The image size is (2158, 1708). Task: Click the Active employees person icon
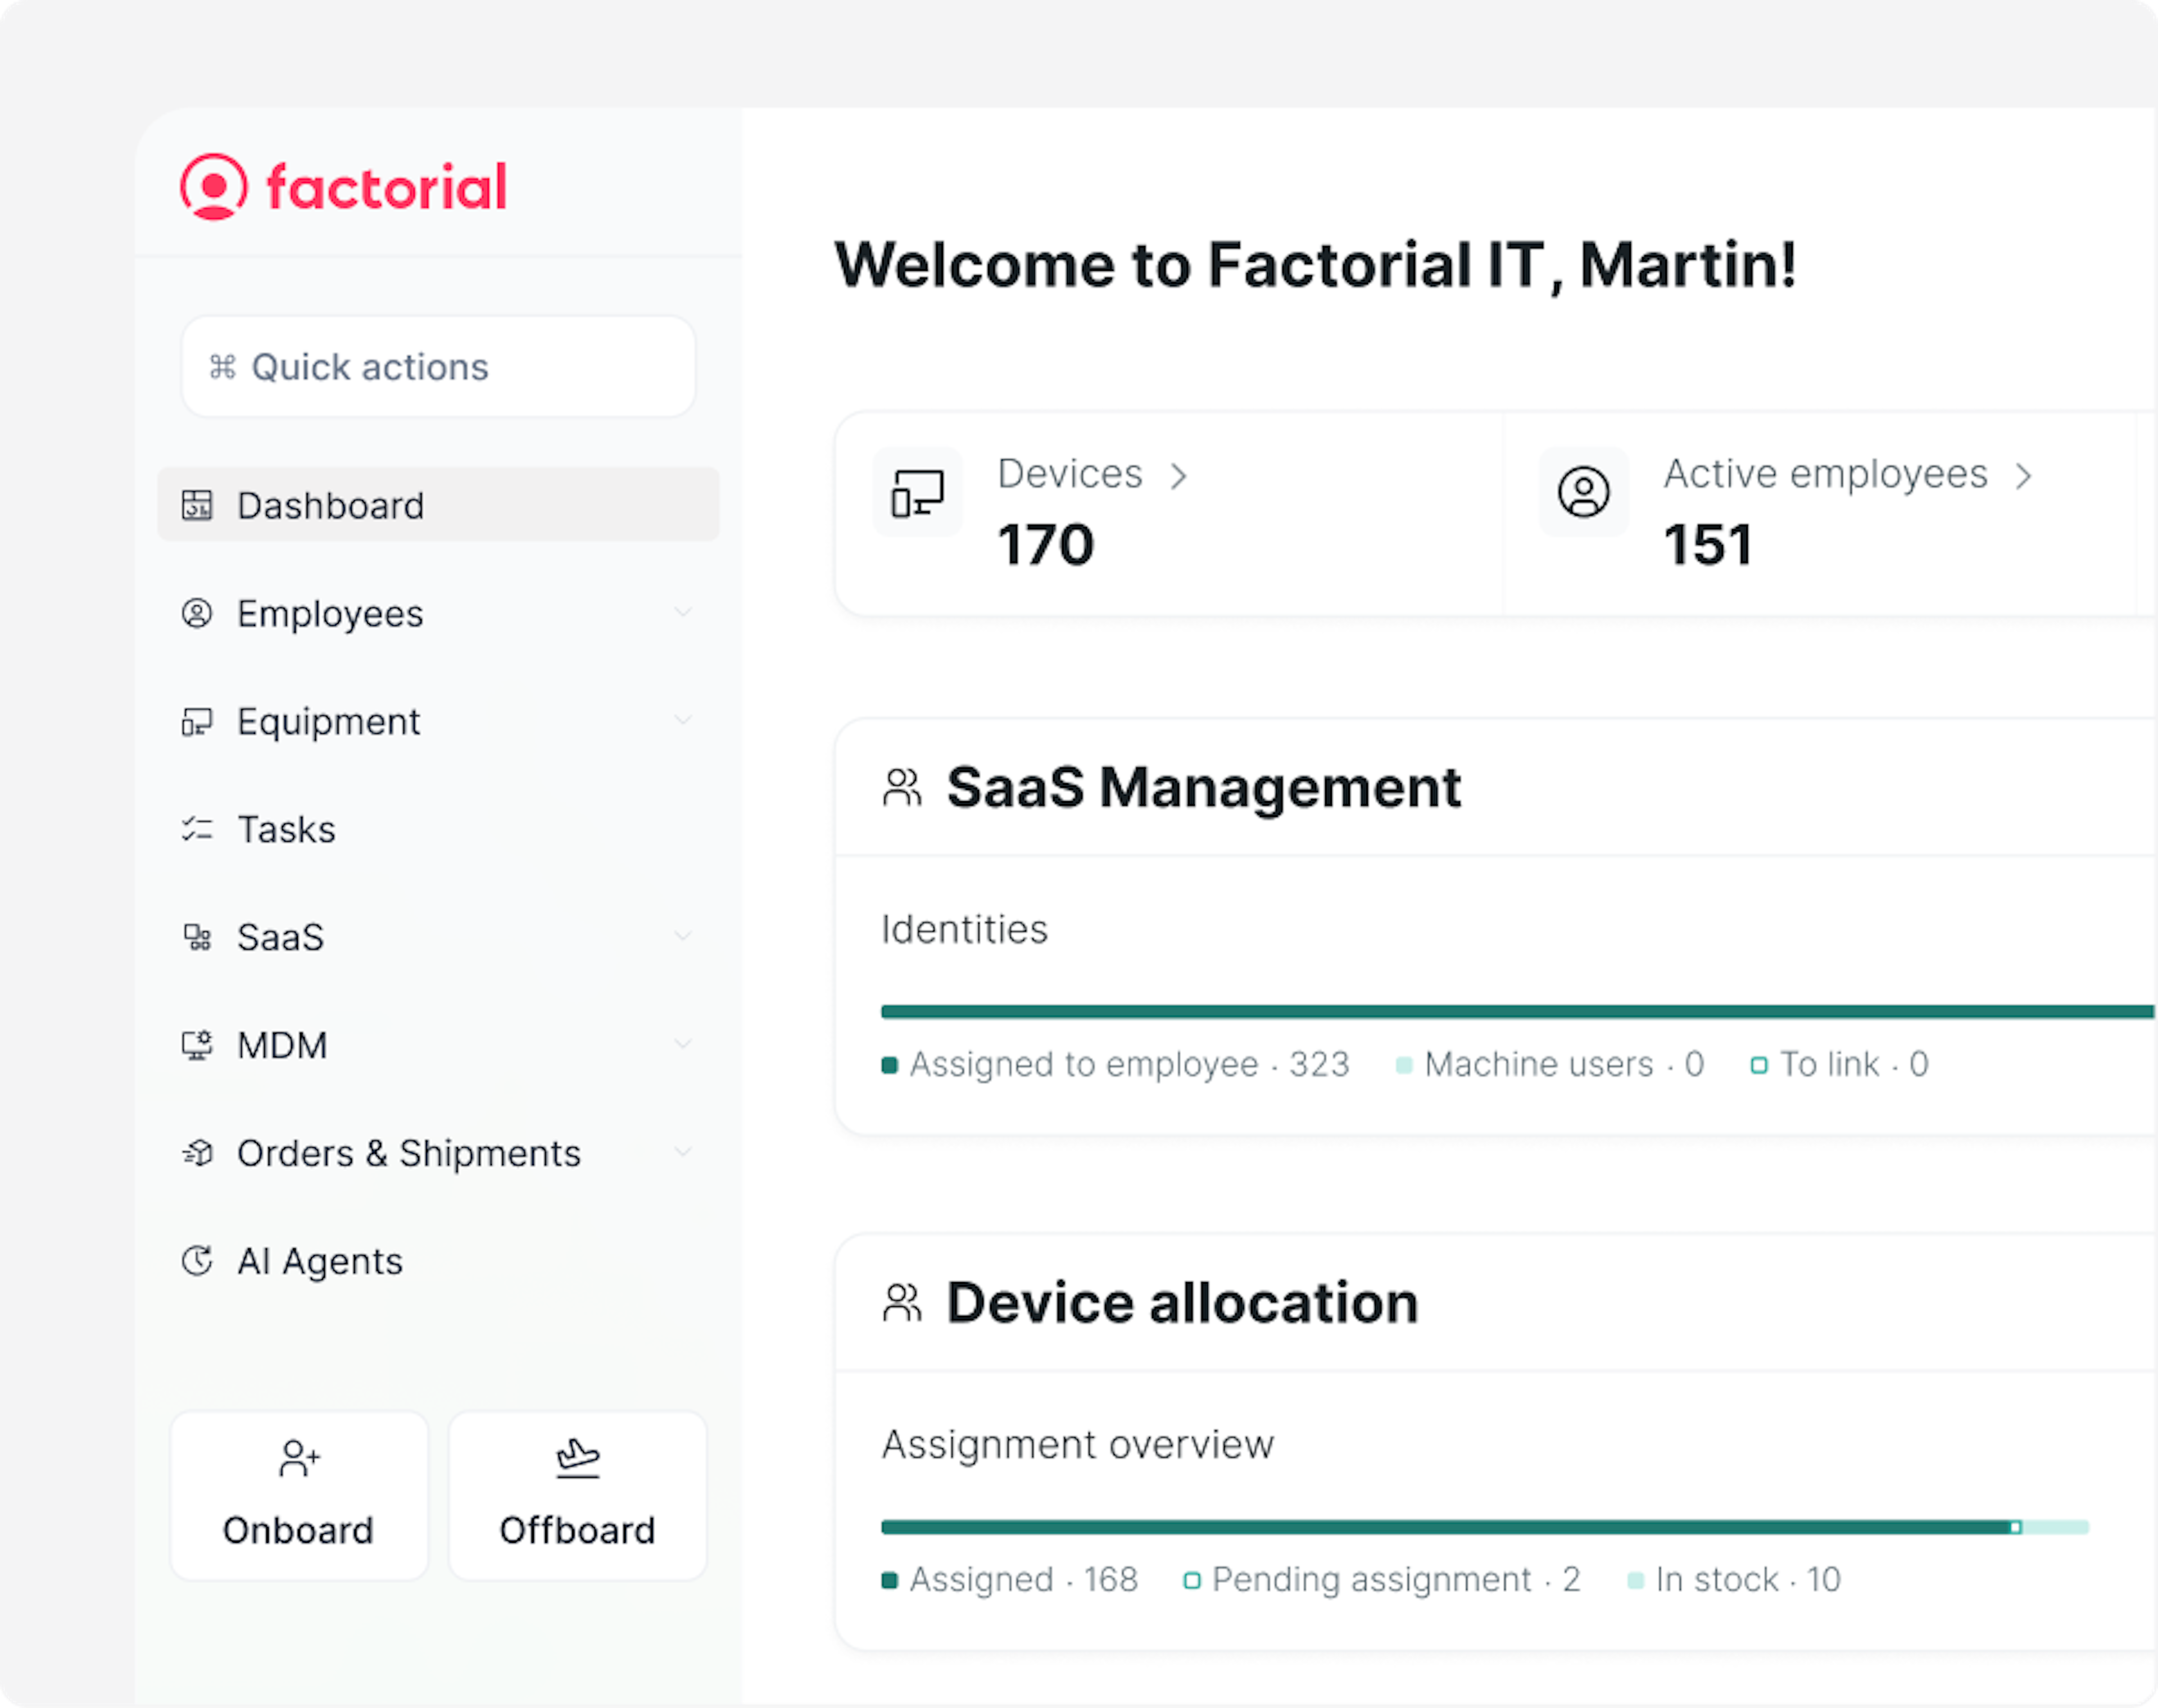[x=1583, y=492]
